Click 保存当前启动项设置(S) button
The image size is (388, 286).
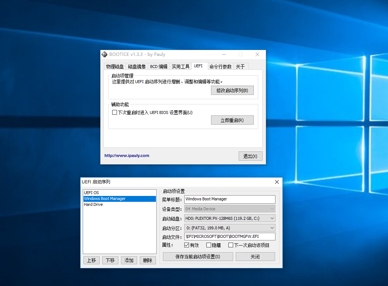pos(198,257)
